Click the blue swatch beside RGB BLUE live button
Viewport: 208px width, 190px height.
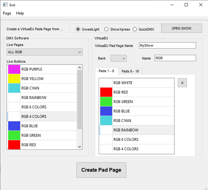point(14,126)
